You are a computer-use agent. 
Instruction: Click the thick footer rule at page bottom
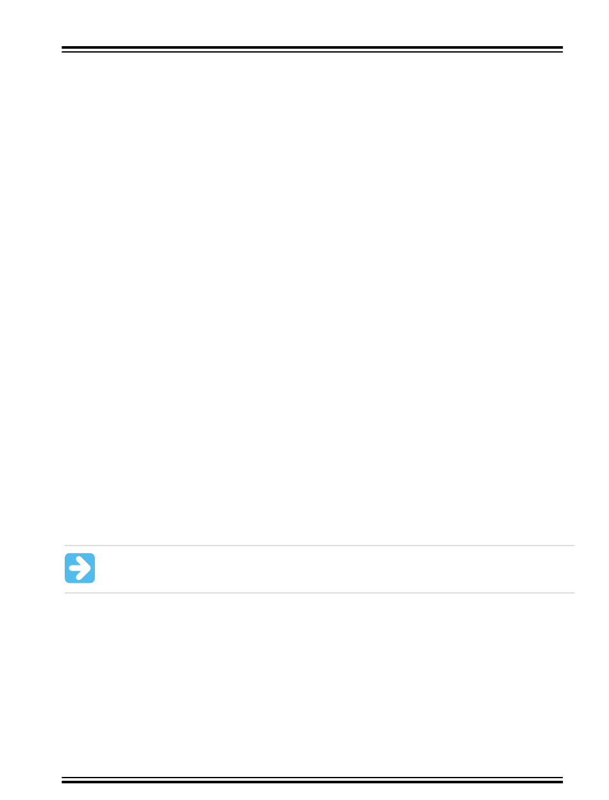coord(312,780)
